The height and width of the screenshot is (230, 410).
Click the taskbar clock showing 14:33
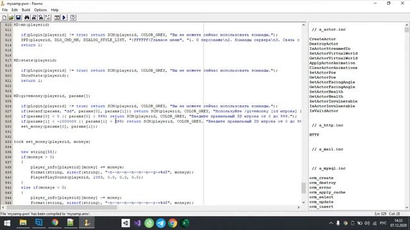tap(398, 223)
